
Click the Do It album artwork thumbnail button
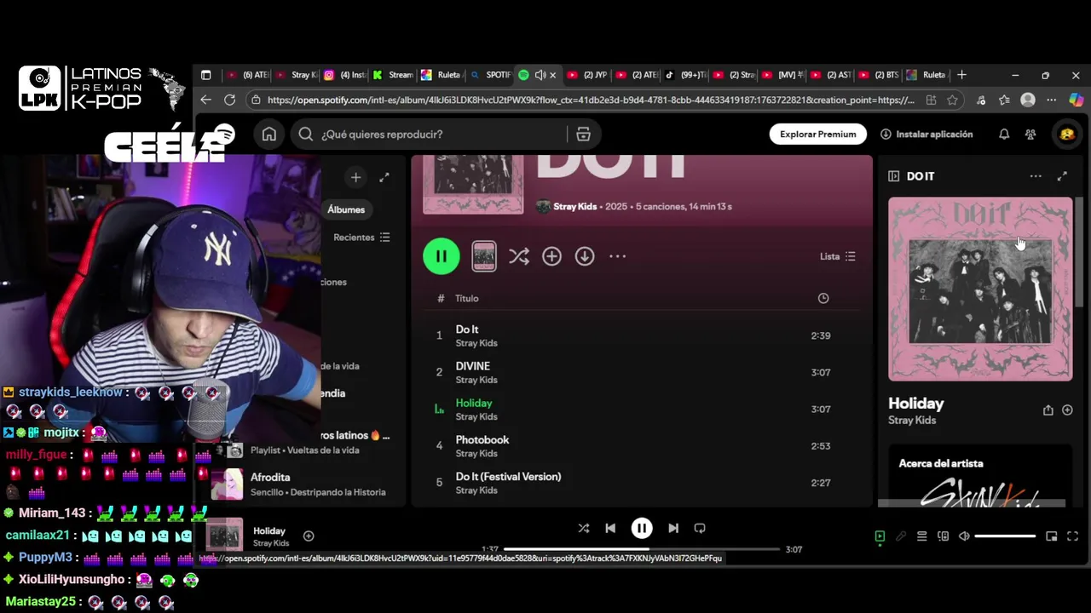(483, 256)
